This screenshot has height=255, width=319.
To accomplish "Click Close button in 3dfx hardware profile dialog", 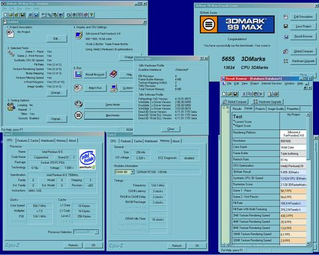I will pyautogui.click(x=171, y=129).
